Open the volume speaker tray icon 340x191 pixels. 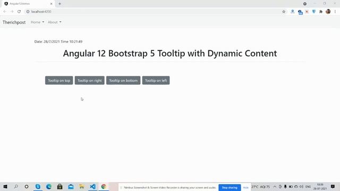(x=301, y=187)
